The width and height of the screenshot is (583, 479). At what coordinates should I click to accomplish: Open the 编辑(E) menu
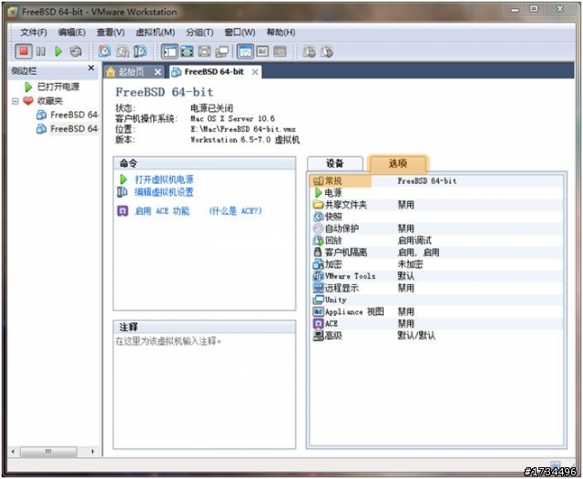point(72,33)
